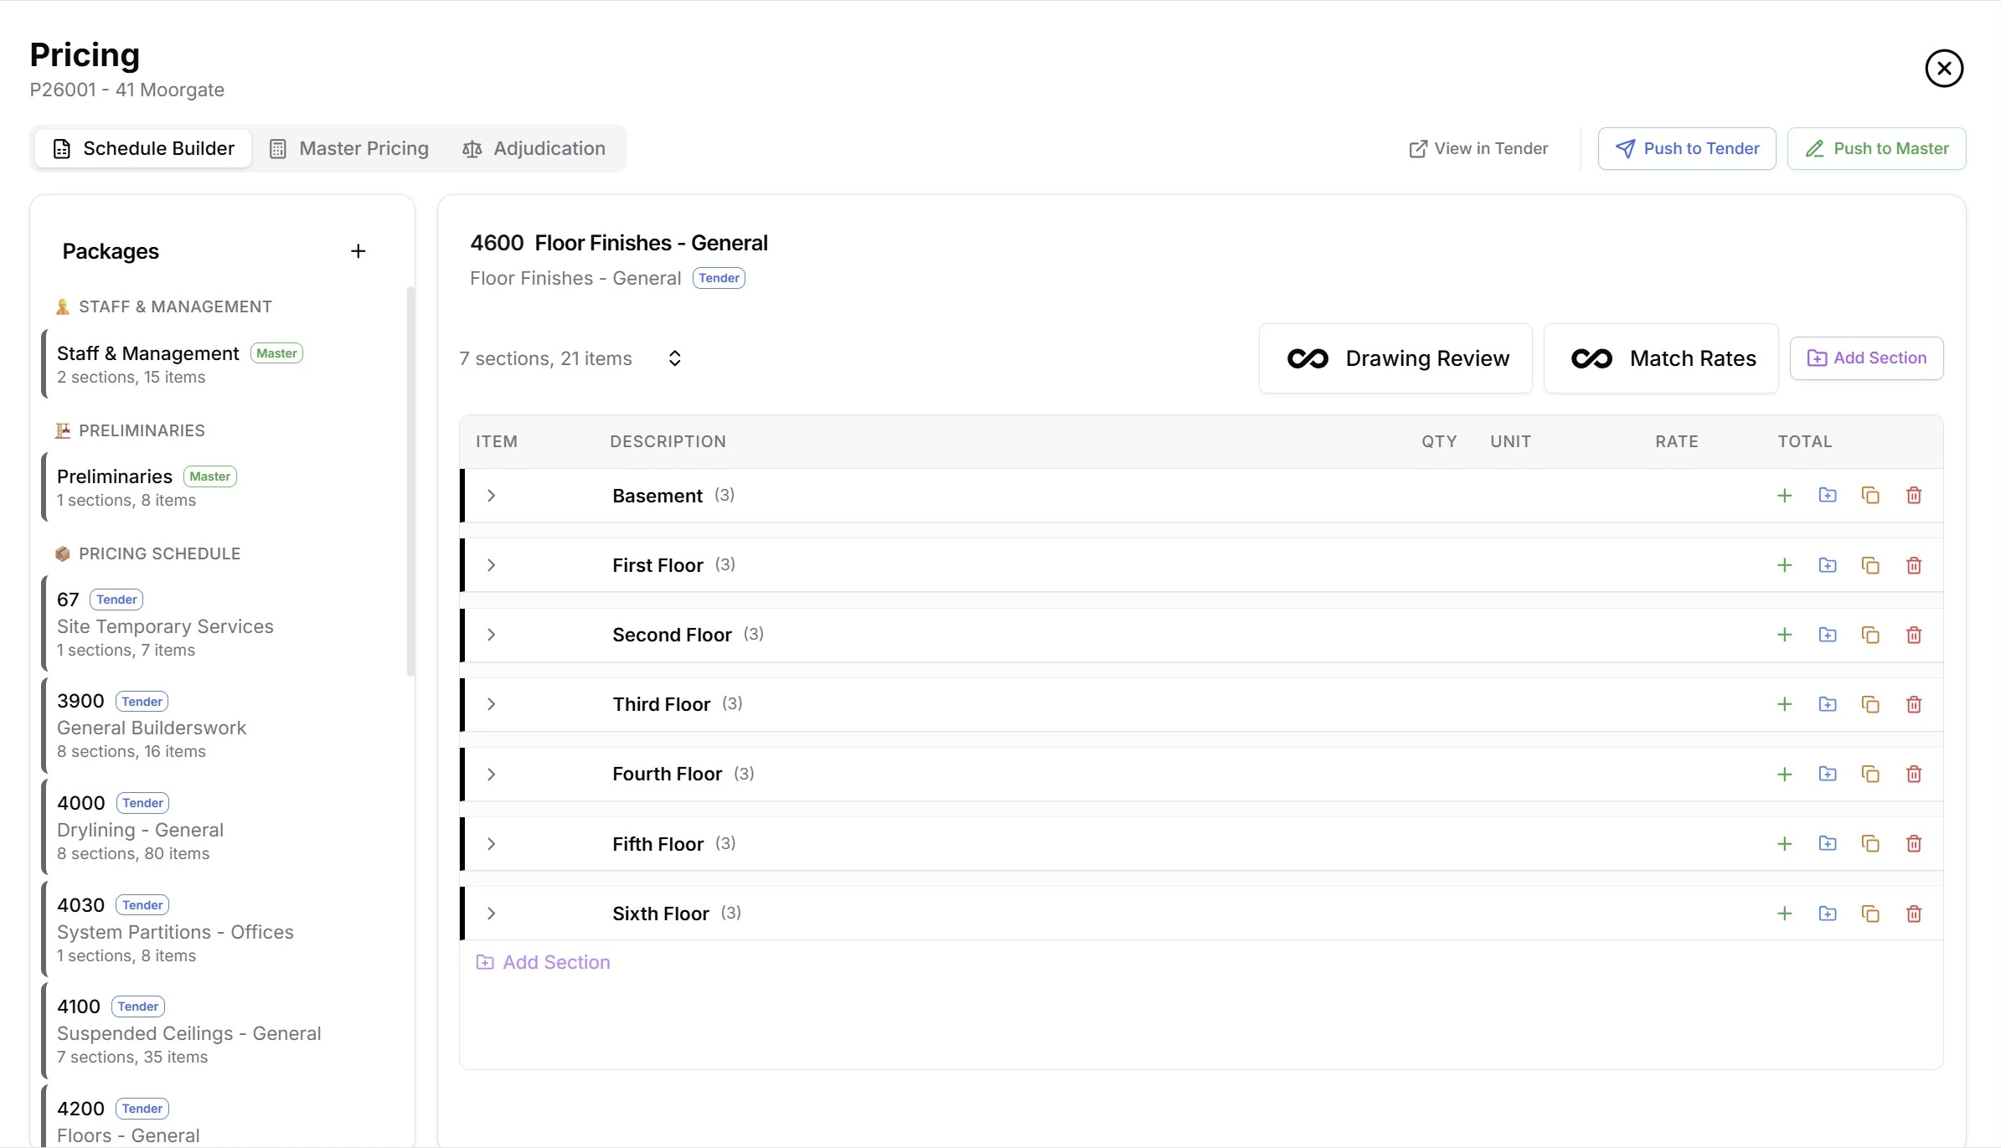Image resolution: width=2001 pixels, height=1148 pixels.
Task: Open Match Rates
Action: pos(1661,358)
